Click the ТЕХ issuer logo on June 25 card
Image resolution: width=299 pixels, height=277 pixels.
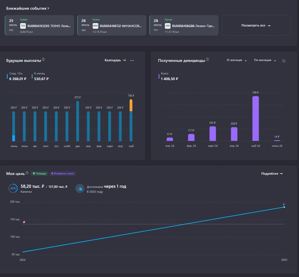[x=23, y=26]
